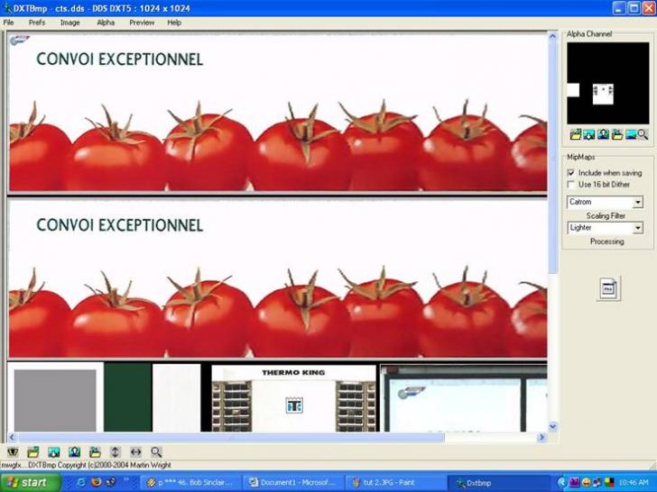Click the vertical flip arrows icon

(x=116, y=451)
